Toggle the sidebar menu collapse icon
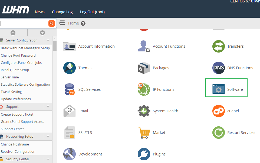260x163 pixels. click(62, 23)
